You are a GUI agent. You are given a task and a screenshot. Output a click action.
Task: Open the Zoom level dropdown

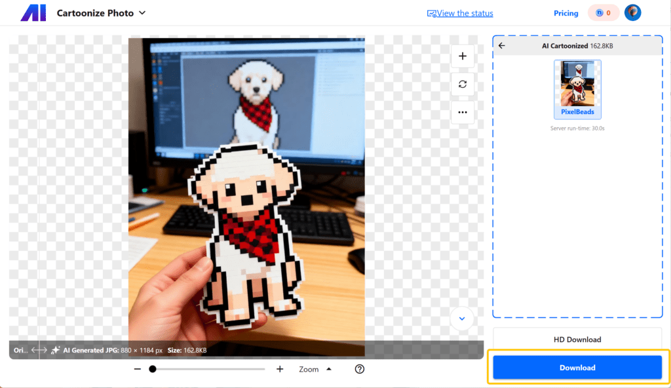coord(315,369)
